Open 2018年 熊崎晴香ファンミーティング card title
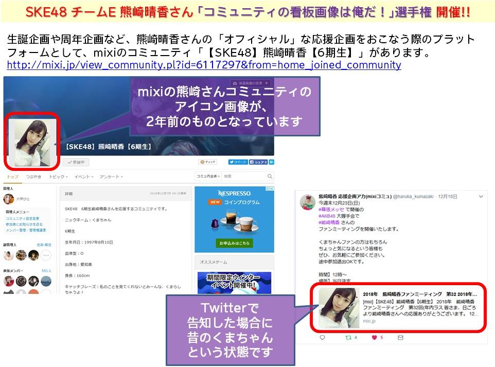 point(420,294)
